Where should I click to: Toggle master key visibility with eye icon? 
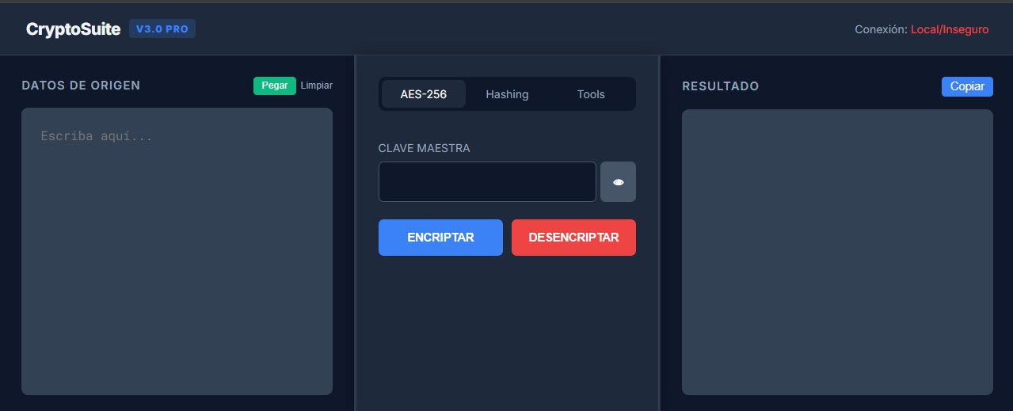coord(618,182)
